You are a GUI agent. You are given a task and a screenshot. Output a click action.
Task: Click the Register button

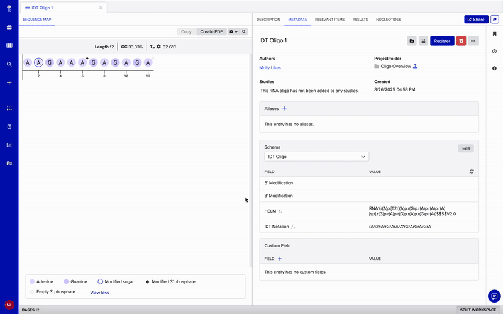coord(442,41)
